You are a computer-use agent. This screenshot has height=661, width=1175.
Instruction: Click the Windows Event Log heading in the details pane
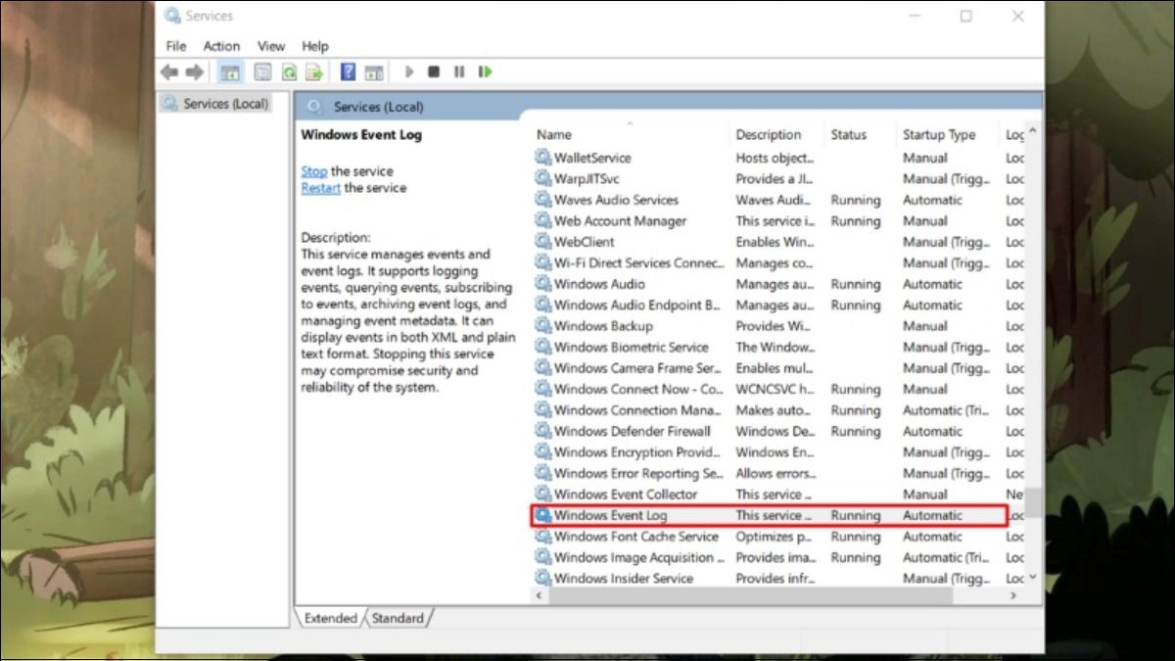(361, 135)
